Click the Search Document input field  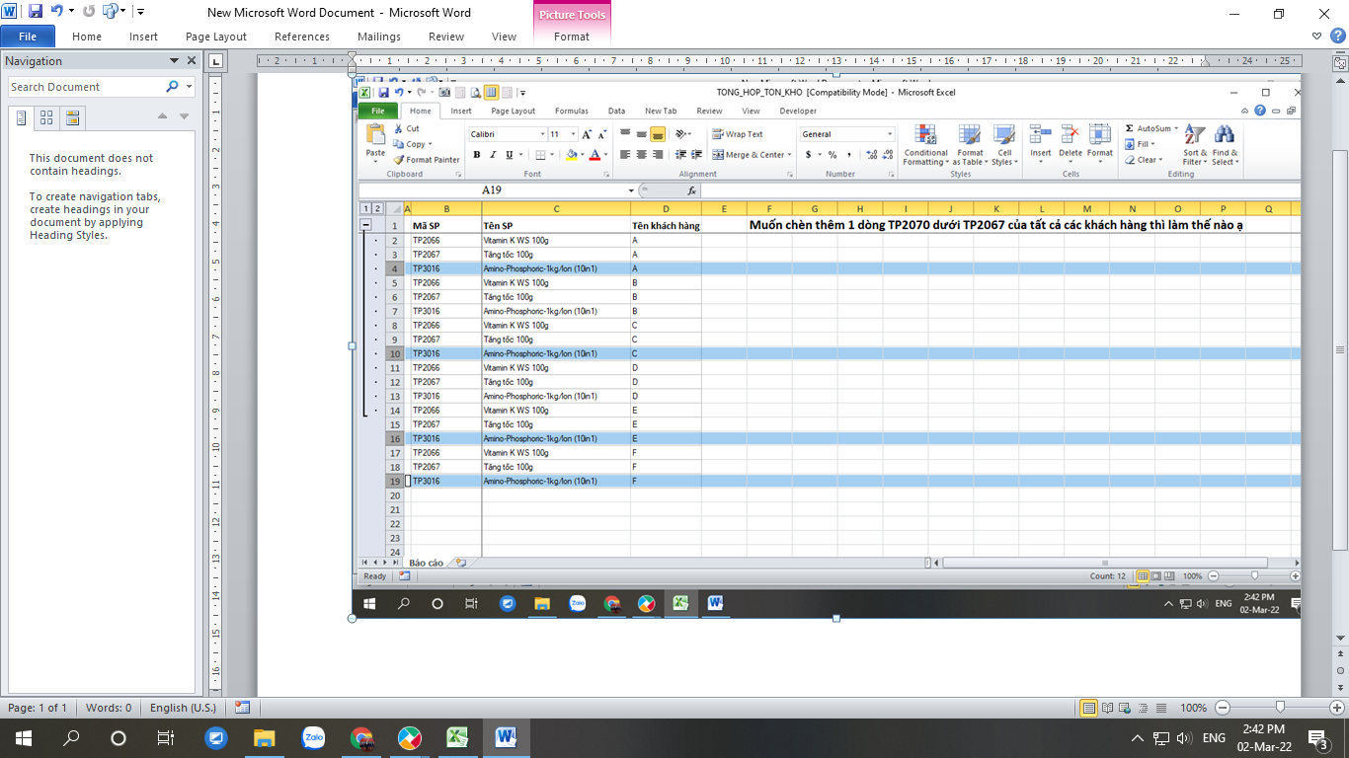[x=85, y=87]
